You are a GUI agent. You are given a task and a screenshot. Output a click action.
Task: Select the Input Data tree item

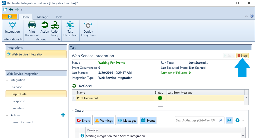[36, 94]
